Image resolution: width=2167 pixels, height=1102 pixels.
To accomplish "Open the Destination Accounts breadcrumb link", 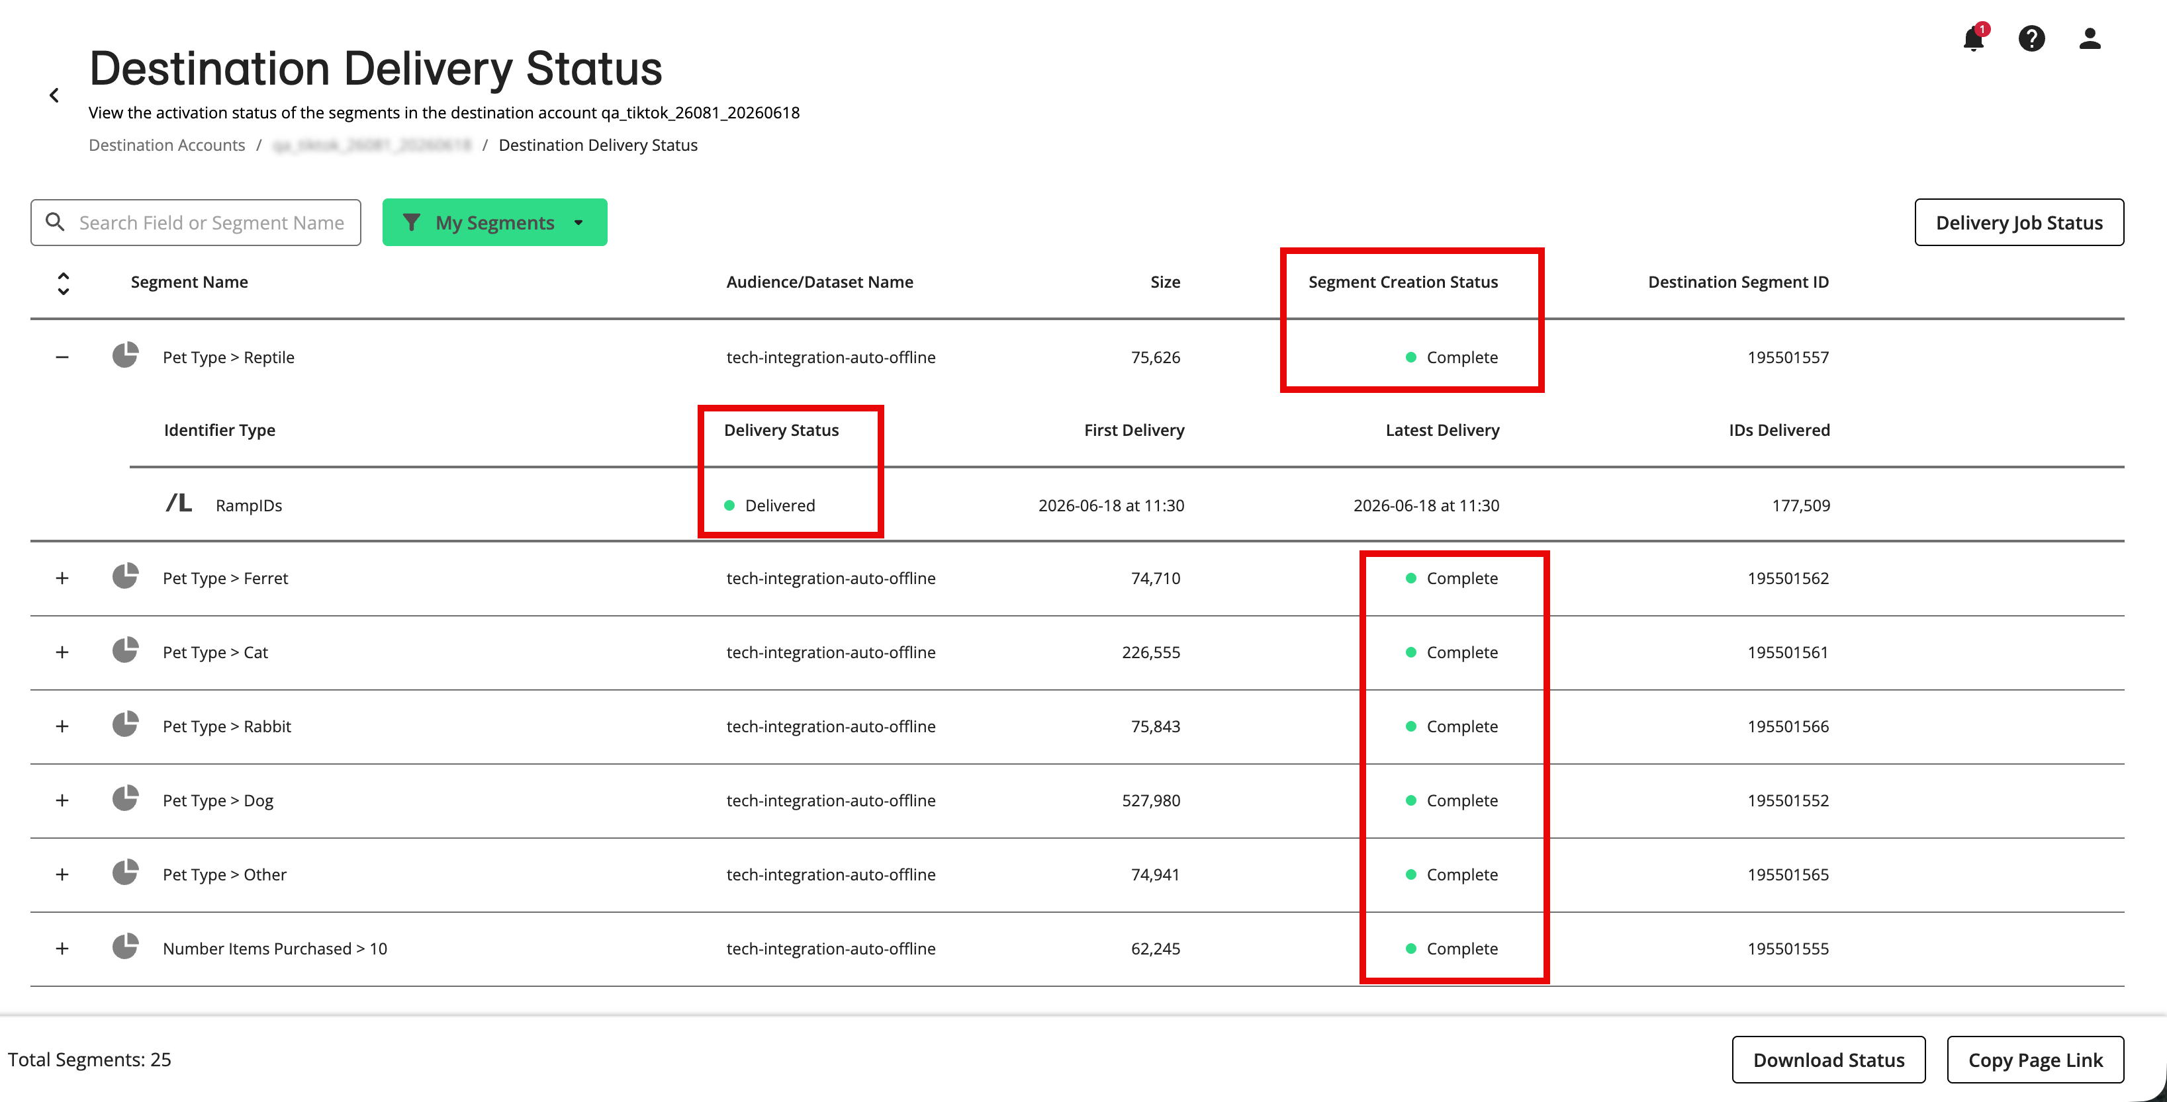I will pyautogui.click(x=167, y=146).
